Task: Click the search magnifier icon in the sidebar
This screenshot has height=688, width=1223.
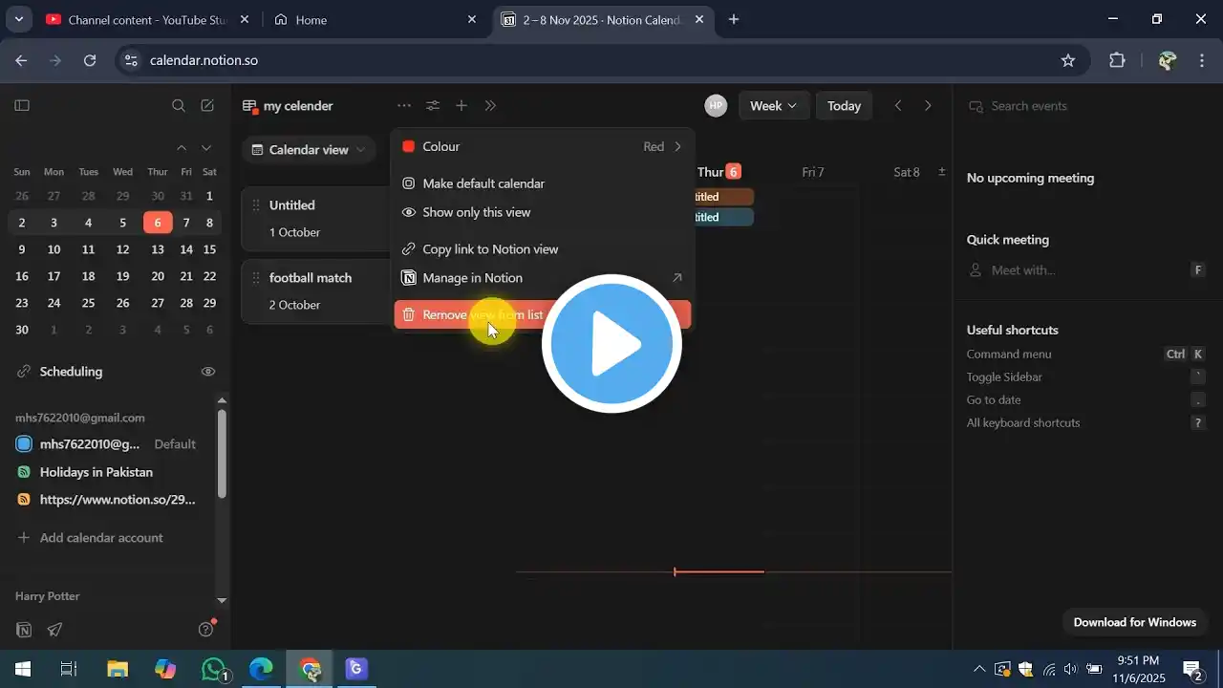Action: 179,106
